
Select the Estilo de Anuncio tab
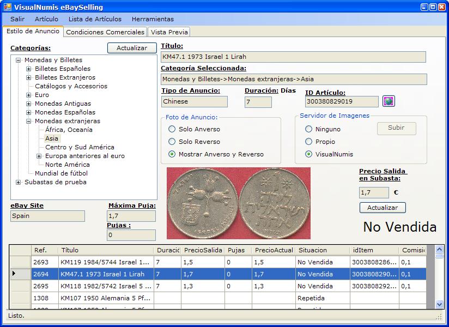click(33, 31)
